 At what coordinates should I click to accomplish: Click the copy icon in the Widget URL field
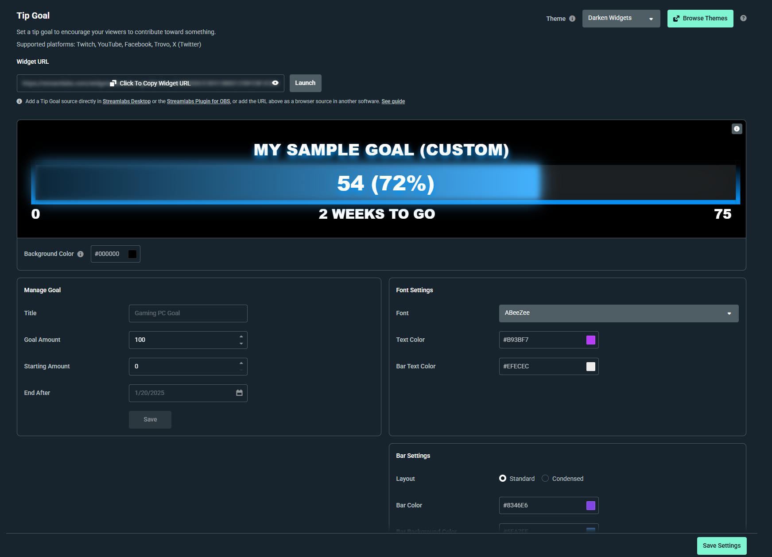click(x=113, y=83)
